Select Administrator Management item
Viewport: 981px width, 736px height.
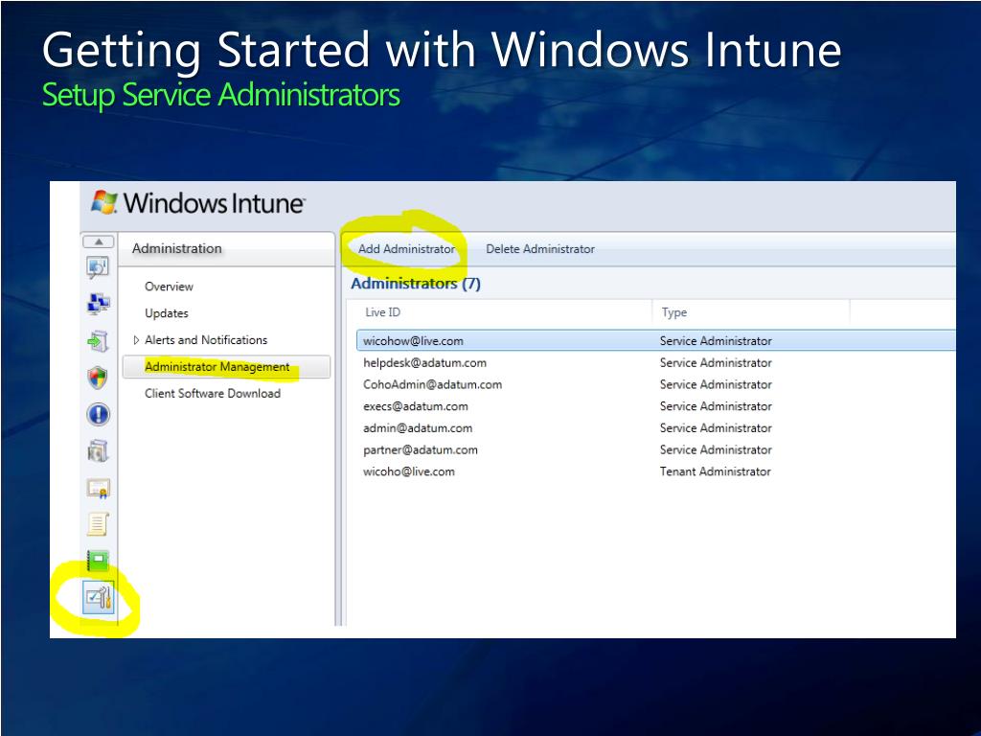[x=226, y=367]
